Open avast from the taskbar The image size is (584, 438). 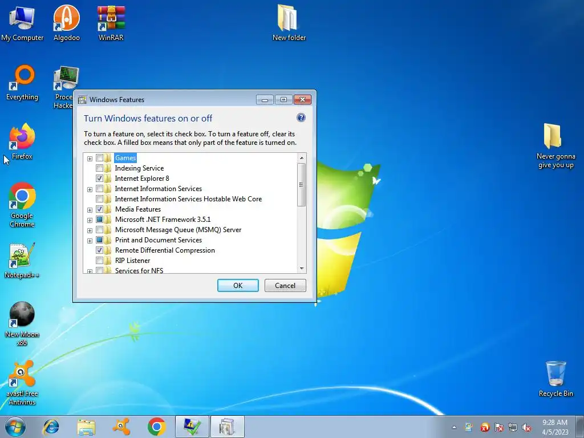click(x=121, y=427)
